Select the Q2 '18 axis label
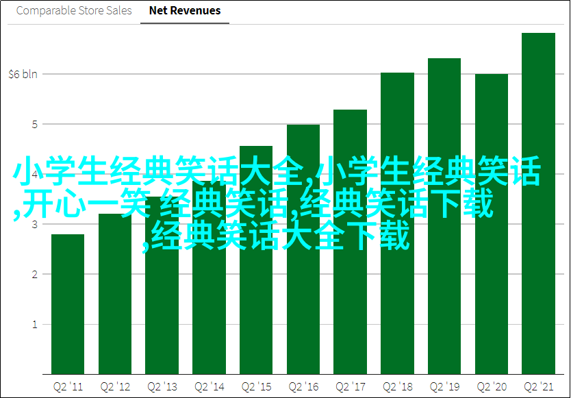Viewport: 571px width, 398px height. click(397, 386)
